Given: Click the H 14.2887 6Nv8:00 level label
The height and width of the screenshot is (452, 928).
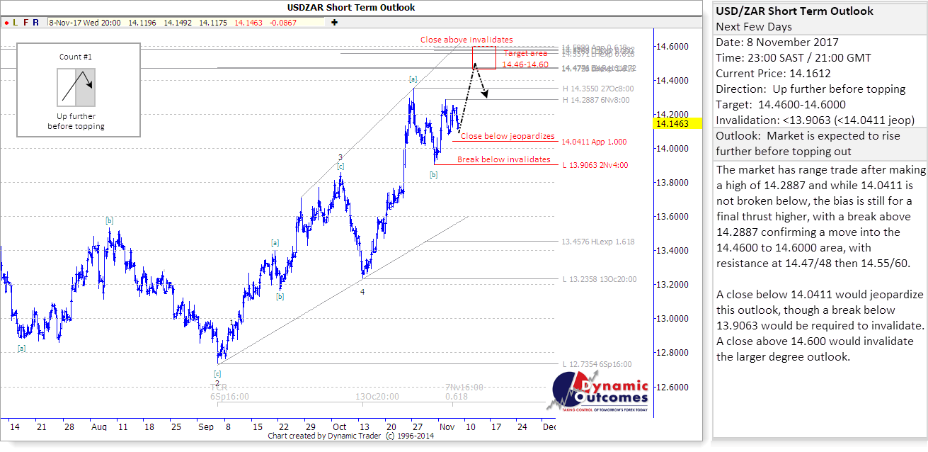Looking at the screenshot, I should (x=595, y=100).
